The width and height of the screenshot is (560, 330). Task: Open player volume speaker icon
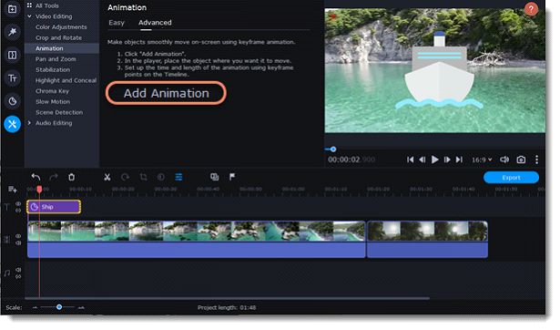(x=504, y=160)
